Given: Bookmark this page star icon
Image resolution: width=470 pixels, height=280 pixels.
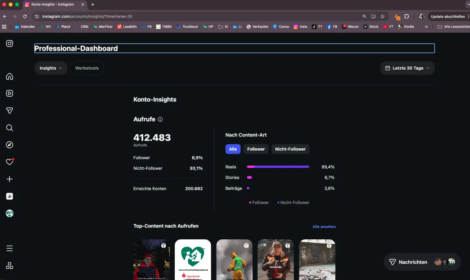Looking at the screenshot, I should [382, 16].
